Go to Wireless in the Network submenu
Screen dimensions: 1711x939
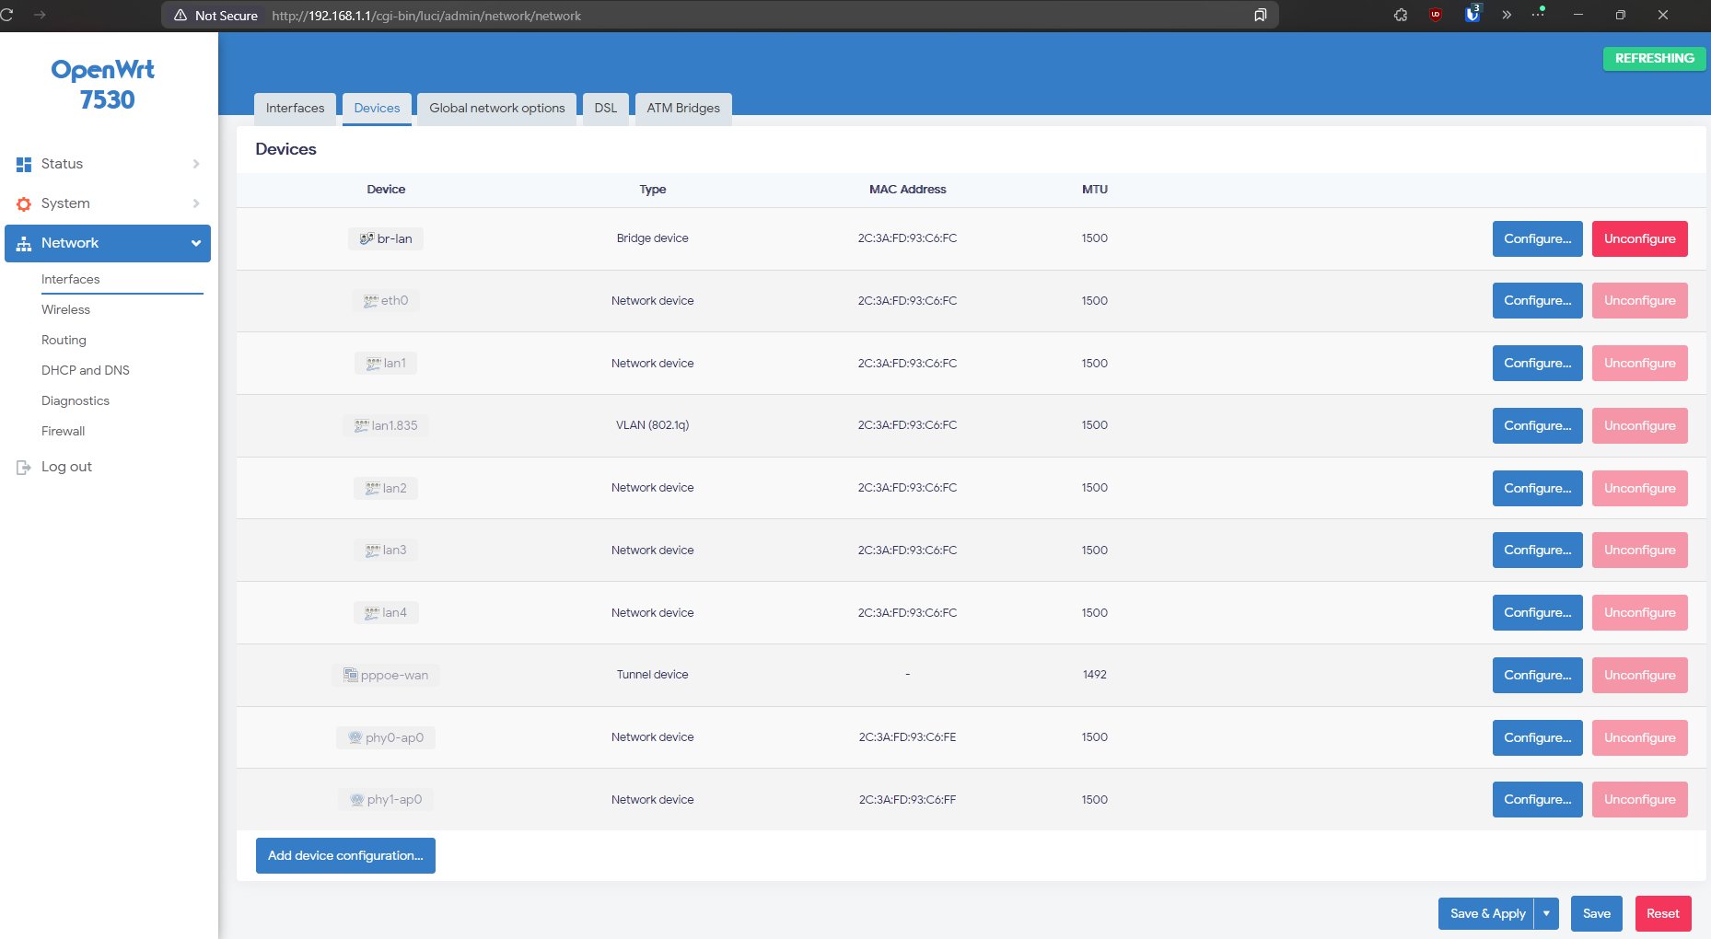click(65, 309)
